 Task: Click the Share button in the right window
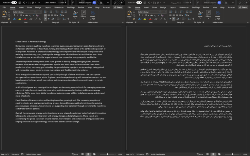pyautogui.click(x=243, y=8)
